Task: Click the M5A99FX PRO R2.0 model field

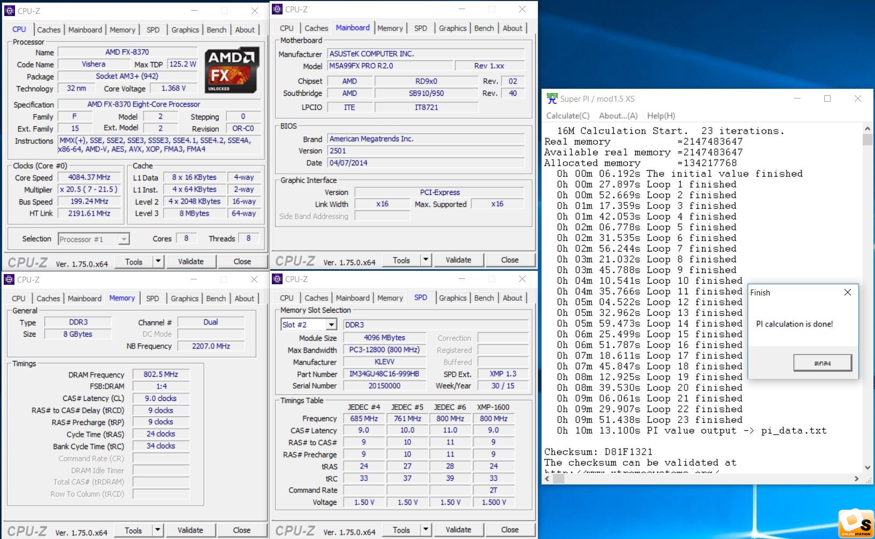Action: click(390, 66)
